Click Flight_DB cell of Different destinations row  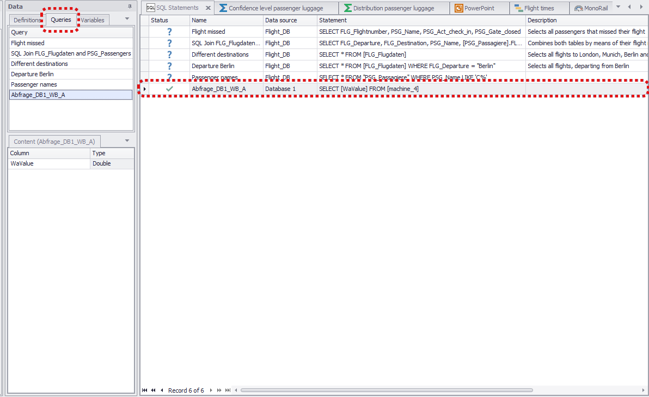pos(290,54)
